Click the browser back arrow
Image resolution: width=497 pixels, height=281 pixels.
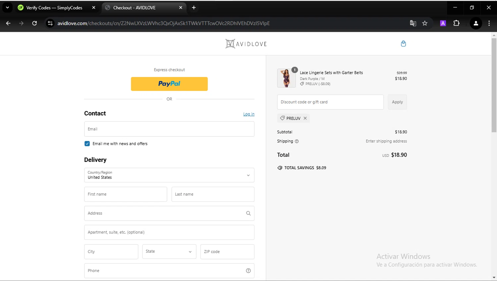[8, 23]
